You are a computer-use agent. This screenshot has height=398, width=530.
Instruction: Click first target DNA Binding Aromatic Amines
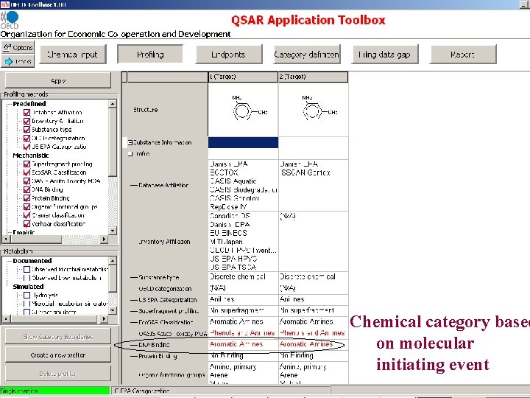[x=236, y=344]
